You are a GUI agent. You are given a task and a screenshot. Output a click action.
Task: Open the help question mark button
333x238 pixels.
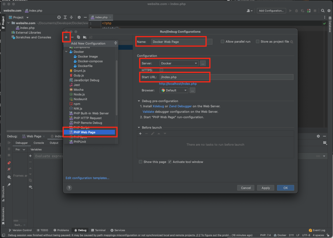click(x=69, y=188)
